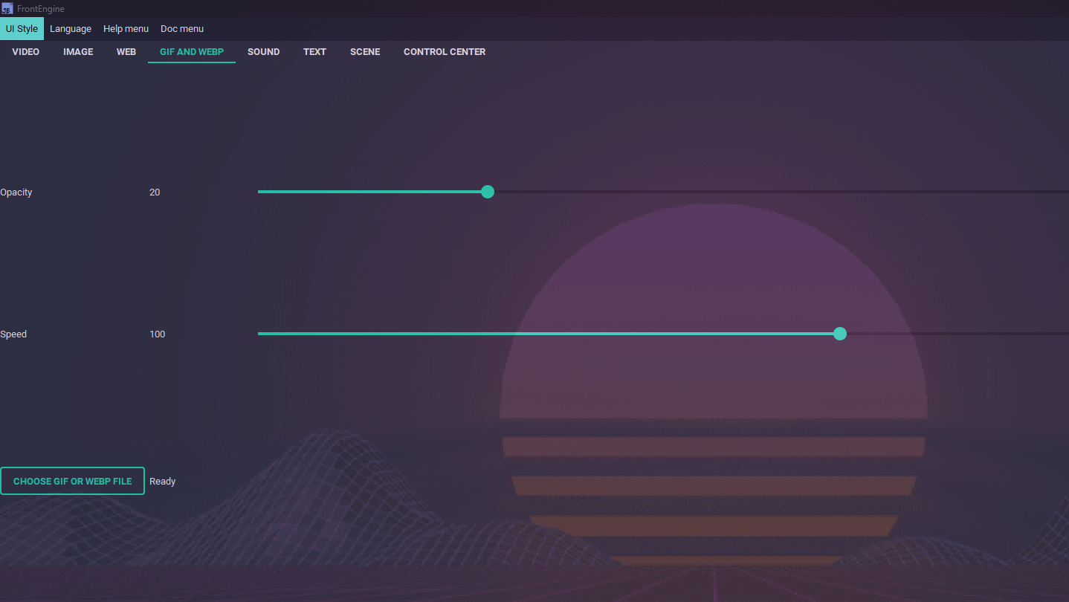Viewport: 1069px width, 602px height.
Task: Click the Speed slider handle
Action: 840,334
